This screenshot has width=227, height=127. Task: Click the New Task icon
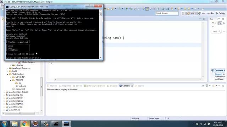click(x=213, y=23)
